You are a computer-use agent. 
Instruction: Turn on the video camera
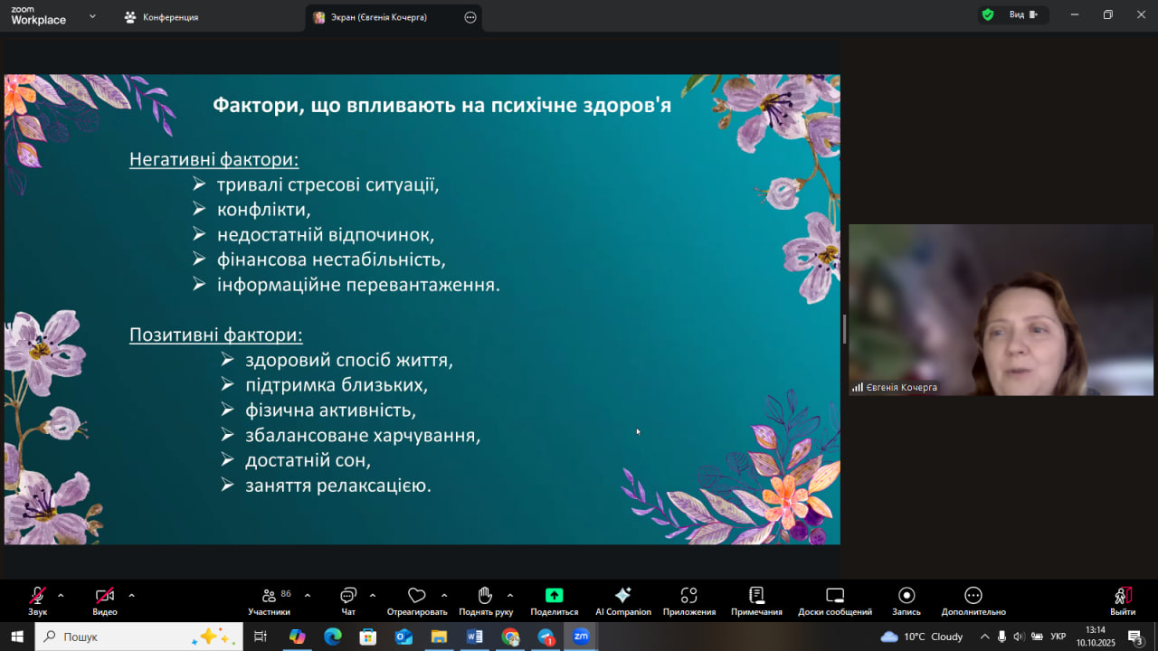[x=105, y=596]
